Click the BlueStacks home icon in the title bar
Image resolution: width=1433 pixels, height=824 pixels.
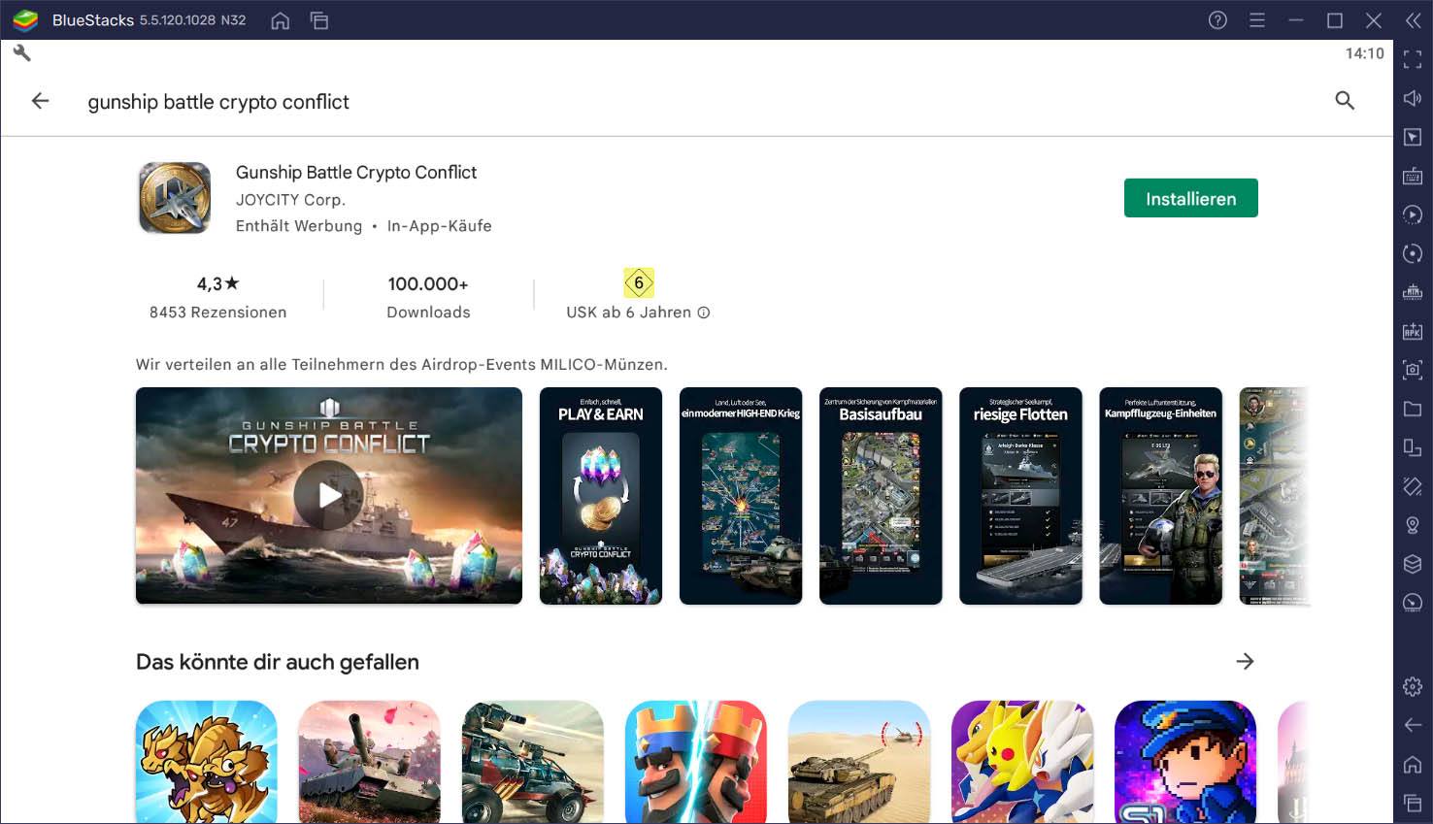pyautogui.click(x=281, y=20)
